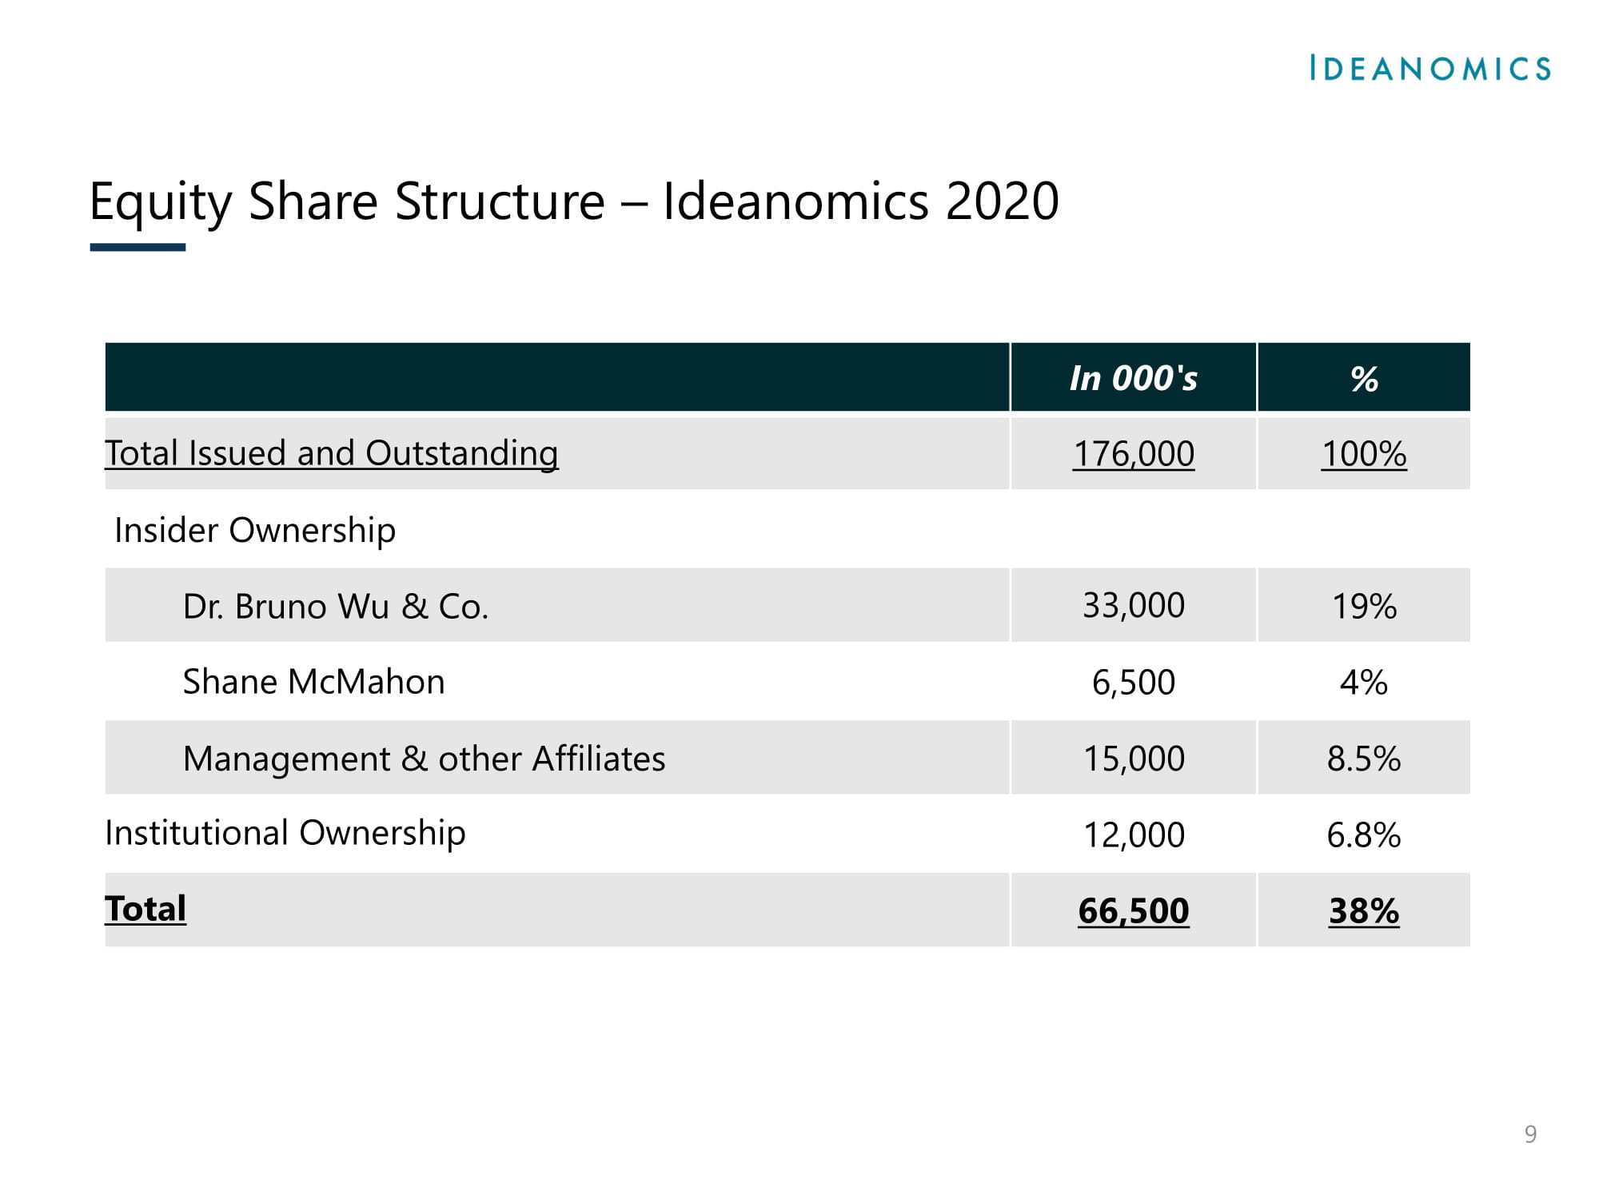Screen dimensions: 1599x1199
Task: Select the "Institutional Ownership" label
Action: tap(285, 833)
